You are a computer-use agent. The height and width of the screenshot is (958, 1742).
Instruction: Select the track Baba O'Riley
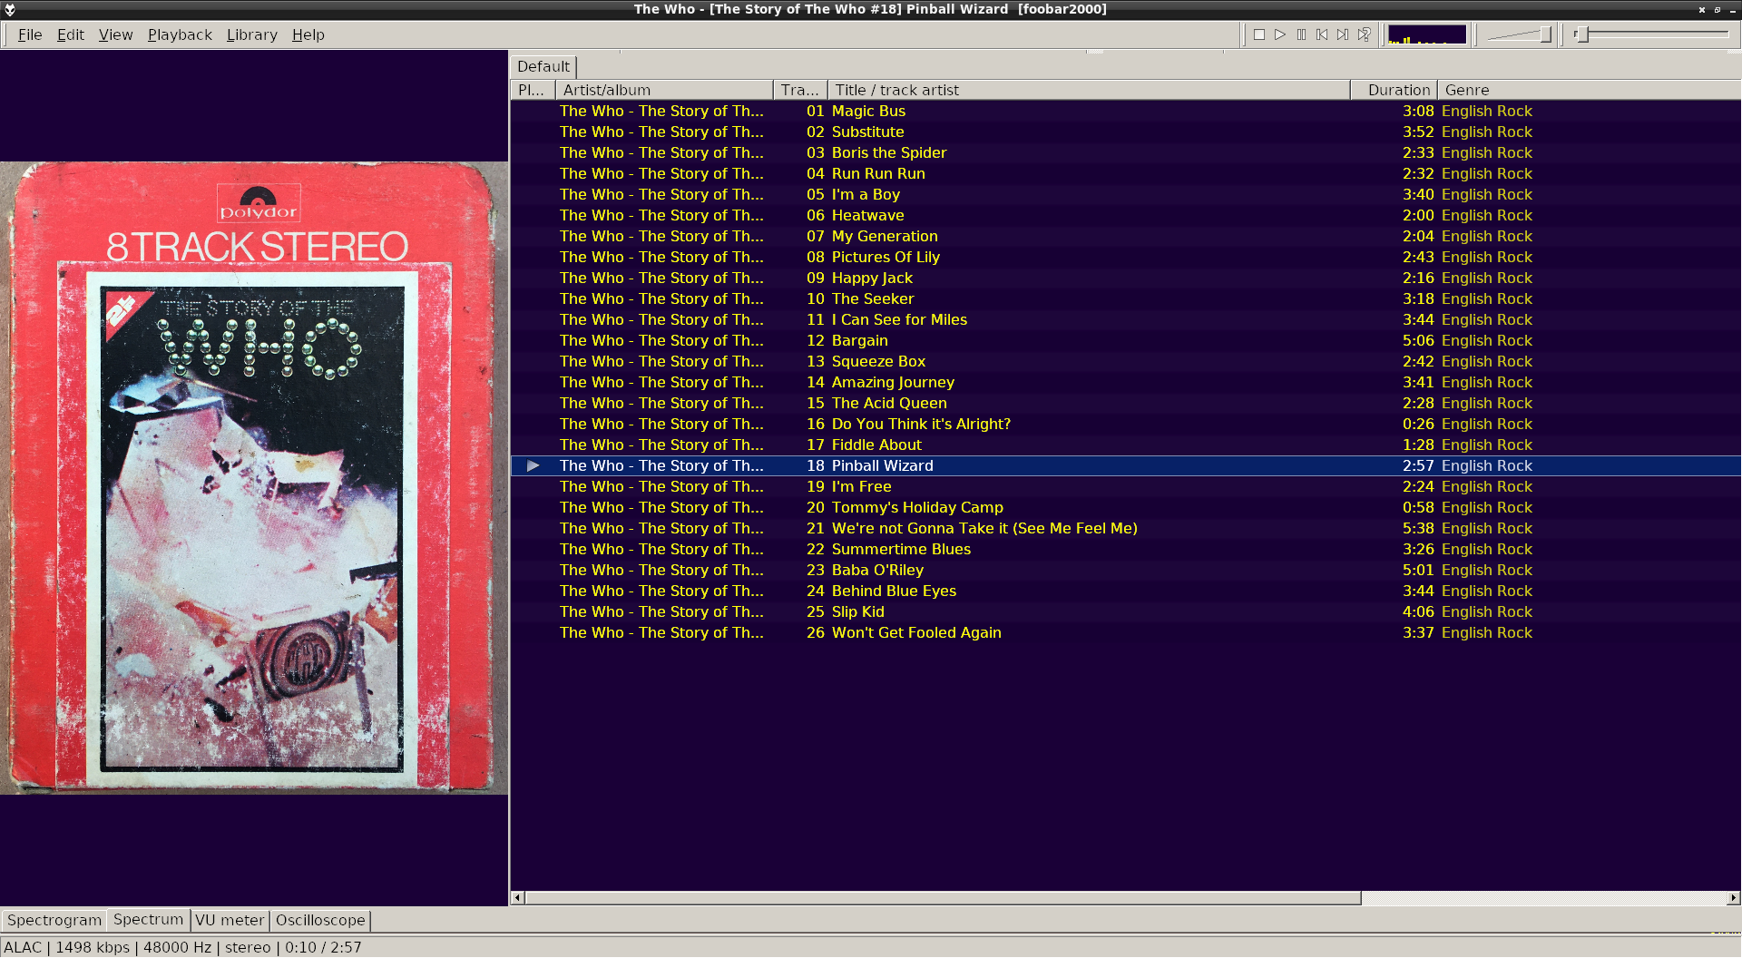pos(1125,570)
